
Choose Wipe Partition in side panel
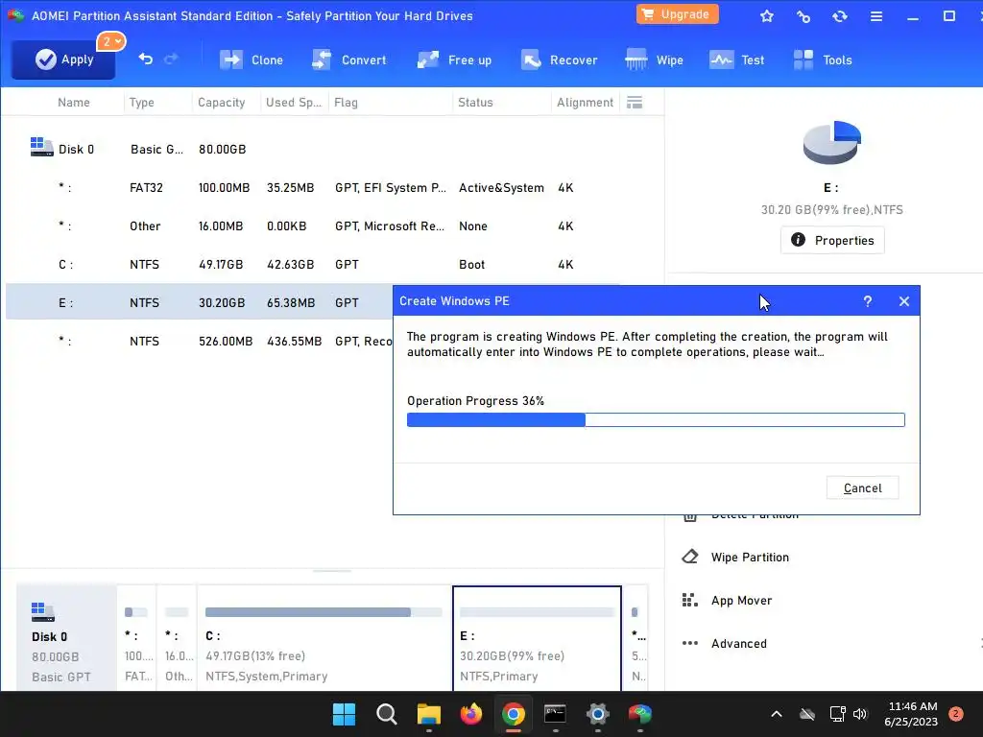click(x=750, y=558)
